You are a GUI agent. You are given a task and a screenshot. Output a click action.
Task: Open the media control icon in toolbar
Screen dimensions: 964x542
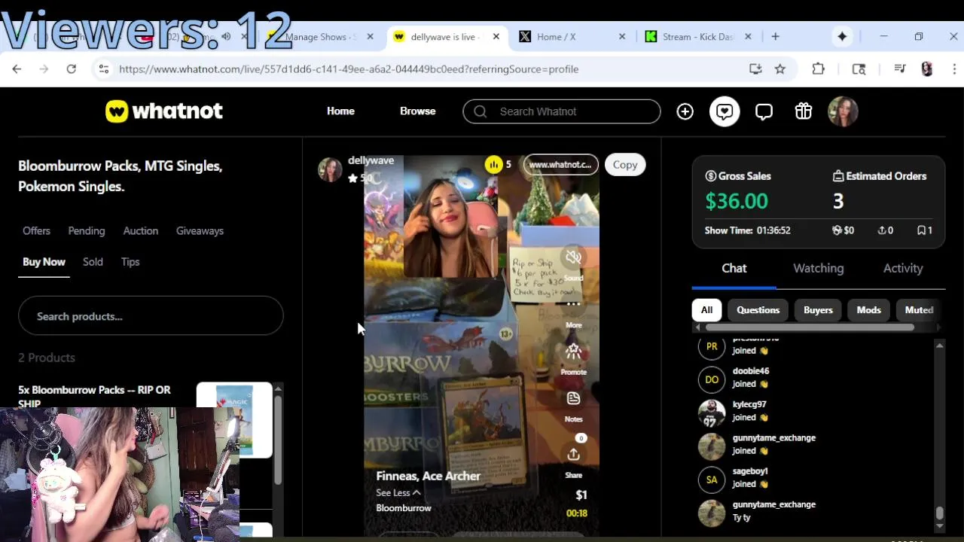[899, 69]
